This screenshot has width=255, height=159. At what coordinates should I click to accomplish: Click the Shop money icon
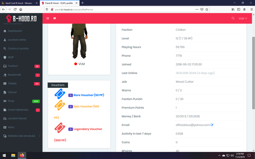(5, 101)
